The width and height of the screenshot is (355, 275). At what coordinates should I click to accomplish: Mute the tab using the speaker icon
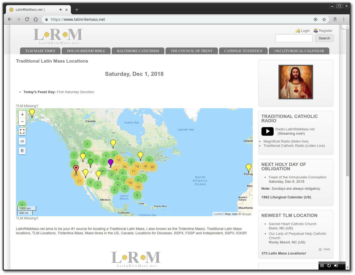point(61,10)
